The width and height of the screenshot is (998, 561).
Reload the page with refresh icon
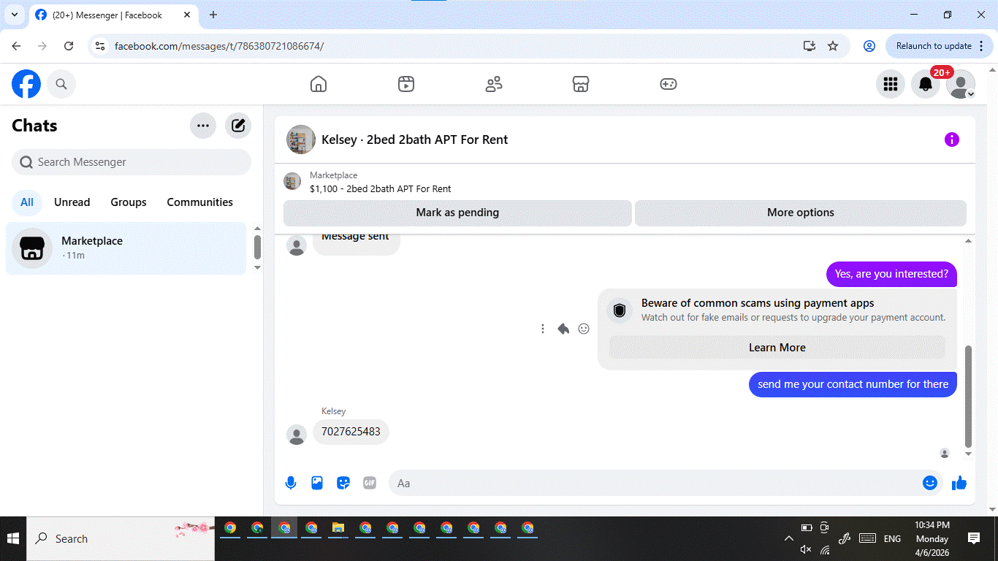point(69,46)
